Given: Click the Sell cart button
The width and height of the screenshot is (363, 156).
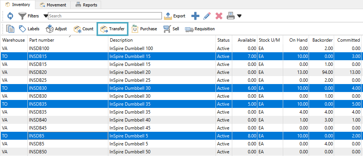Looking at the screenshot, I should [x=171, y=29].
